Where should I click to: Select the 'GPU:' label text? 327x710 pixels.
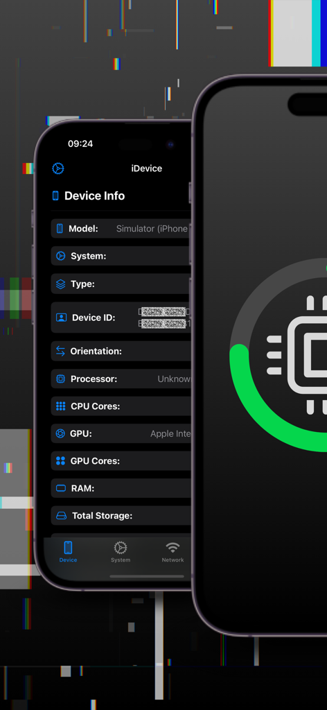coord(81,434)
